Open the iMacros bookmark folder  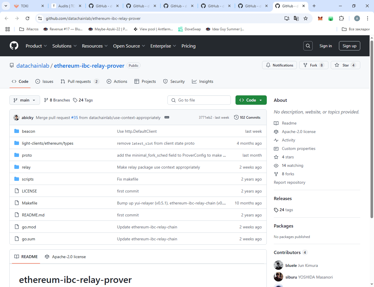(29, 29)
